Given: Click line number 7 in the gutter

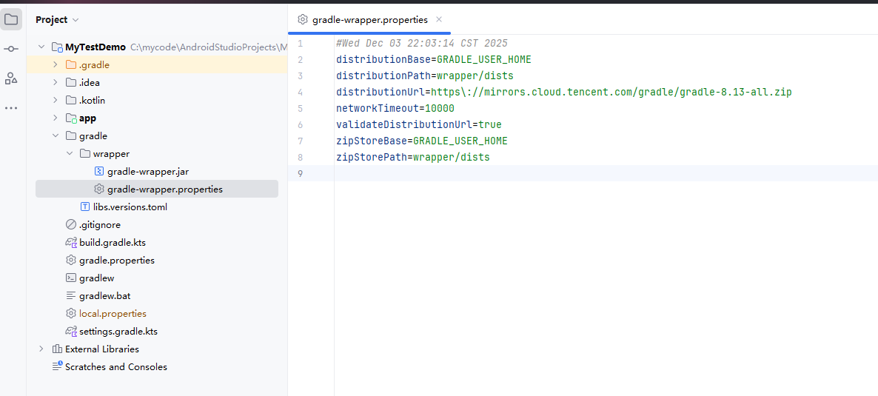Looking at the screenshot, I should point(301,141).
